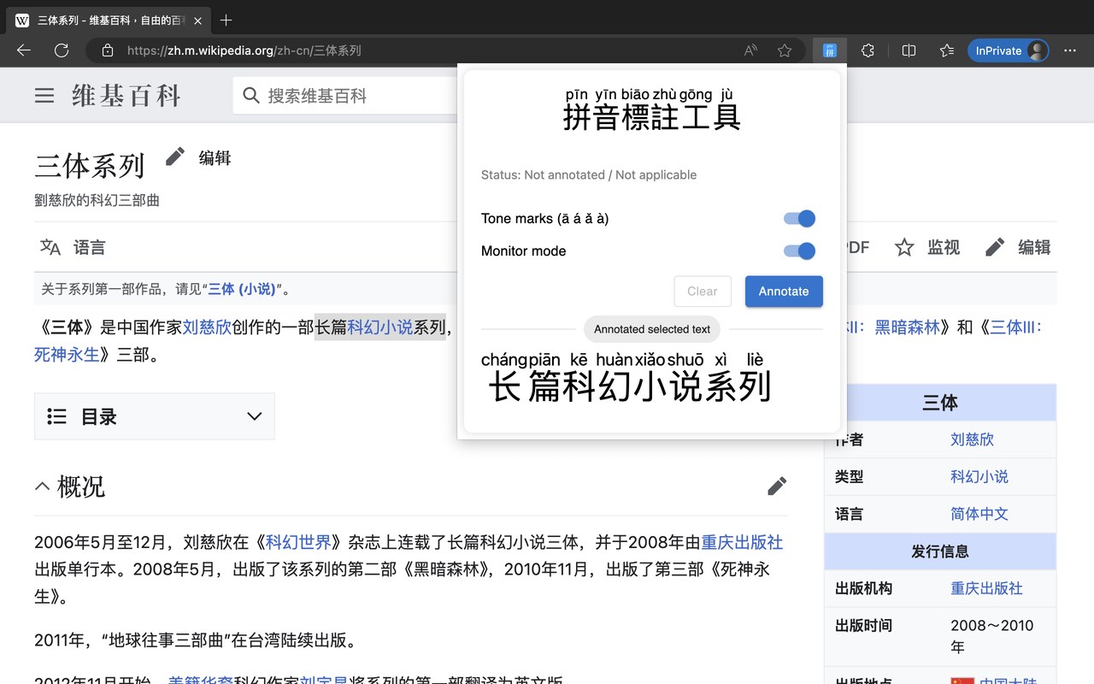1094x684 pixels.
Task: Collapse the 概况 section heading
Action: (42, 486)
